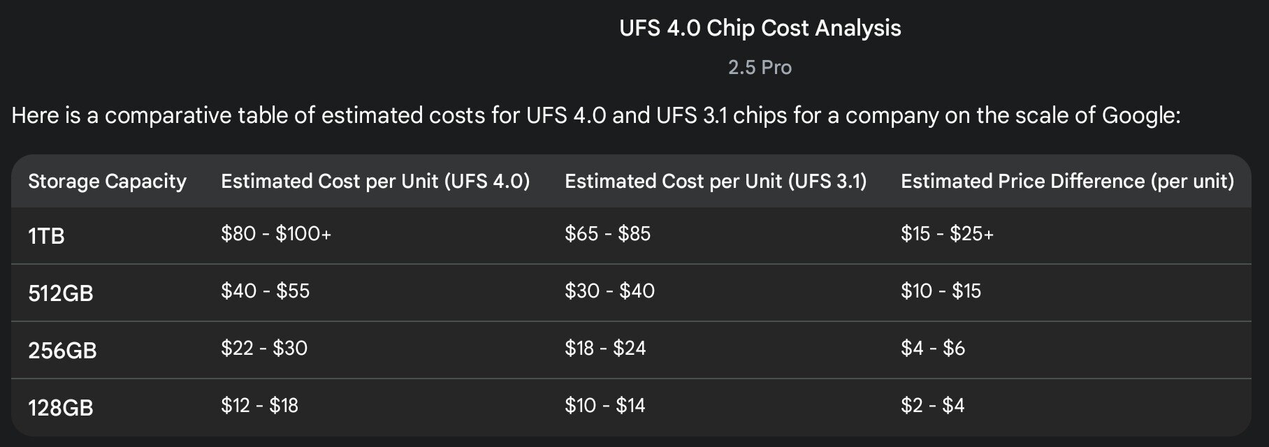Click the 128GB row label

pos(61,408)
